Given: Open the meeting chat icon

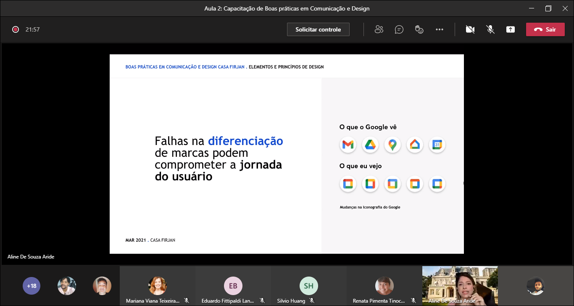Looking at the screenshot, I should [399, 29].
